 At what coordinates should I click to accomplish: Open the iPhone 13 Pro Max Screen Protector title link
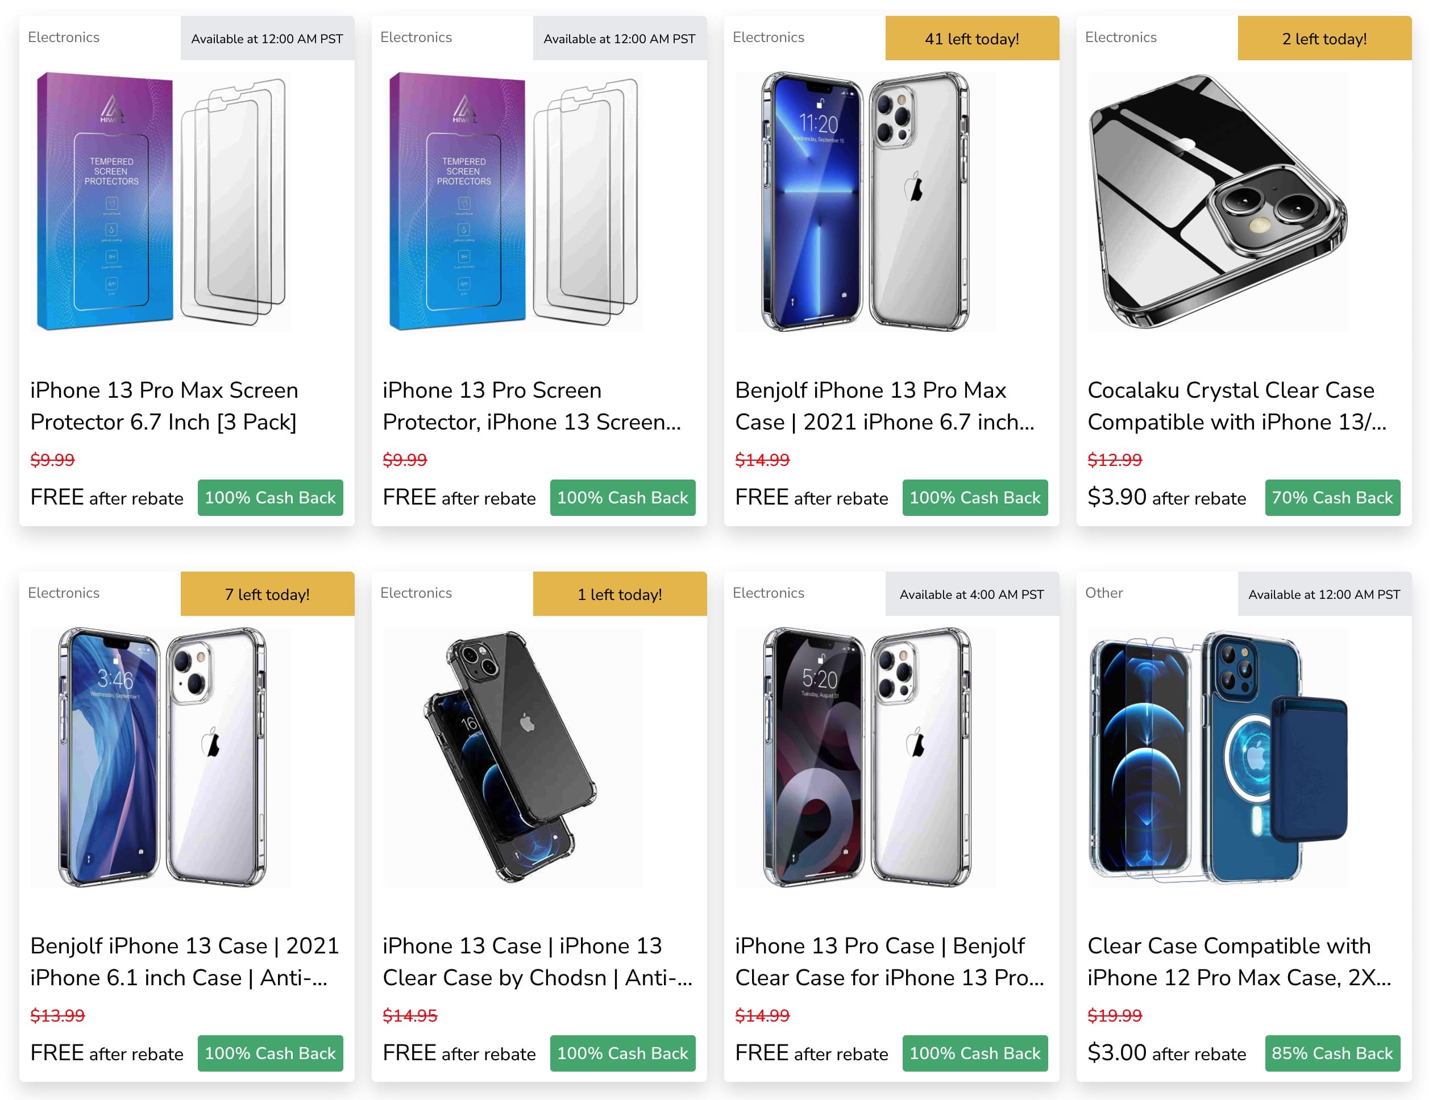[x=164, y=406]
